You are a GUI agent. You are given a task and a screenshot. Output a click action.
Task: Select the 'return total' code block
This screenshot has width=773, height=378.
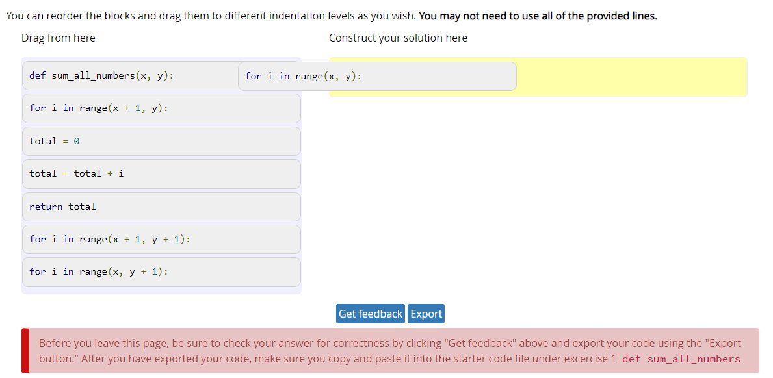[161, 207]
